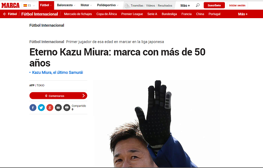Click the Kazu Miura waving photo
Screen dimensions: 263x168
coord(156,124)
